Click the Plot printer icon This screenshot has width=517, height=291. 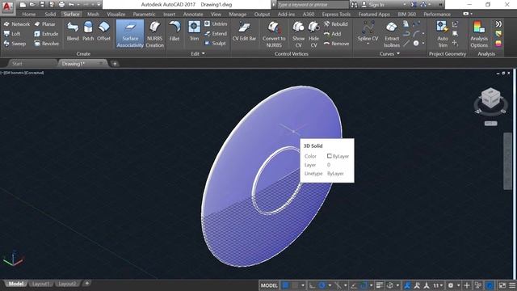(61, 5)
